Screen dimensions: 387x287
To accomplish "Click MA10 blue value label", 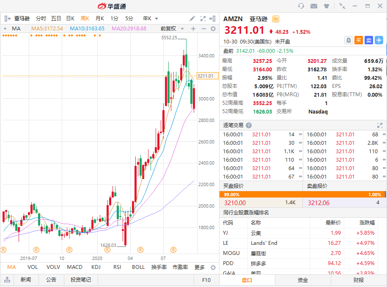I will coord(87,29).
